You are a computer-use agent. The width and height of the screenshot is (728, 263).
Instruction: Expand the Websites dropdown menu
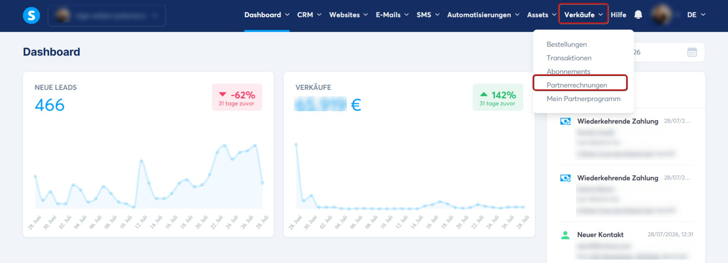(x=348, y=15)
